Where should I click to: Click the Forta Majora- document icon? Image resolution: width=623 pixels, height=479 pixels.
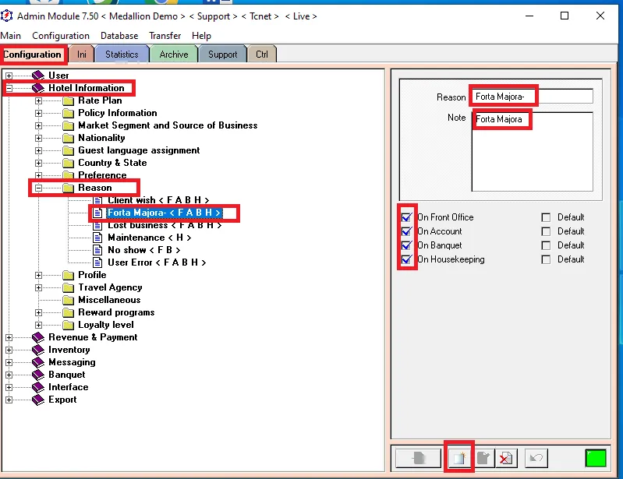[97, 213]
